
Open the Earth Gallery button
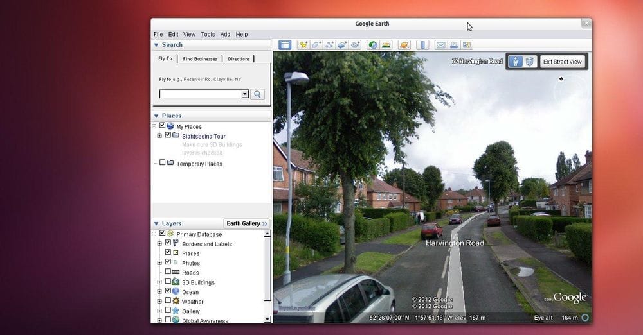[247, 223]
